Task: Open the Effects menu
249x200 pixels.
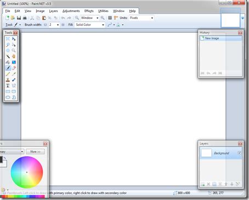Action: 89,11
